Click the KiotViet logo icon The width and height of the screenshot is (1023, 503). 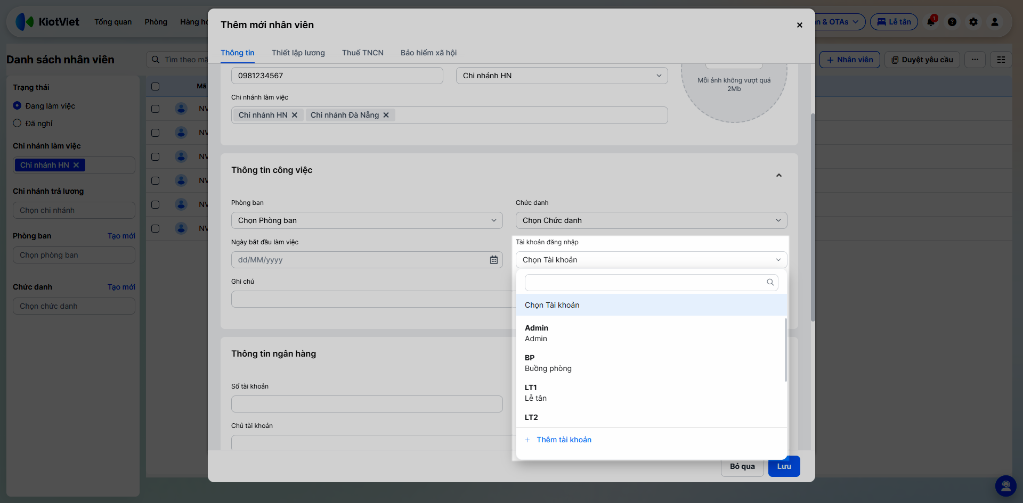click(x=25, y=22)
